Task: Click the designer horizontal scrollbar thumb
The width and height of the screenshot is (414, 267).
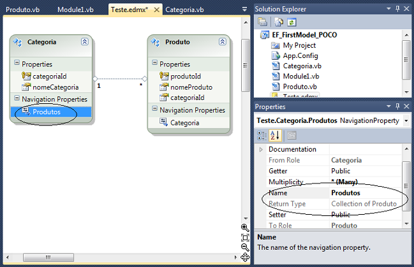Action: [48, 257]
